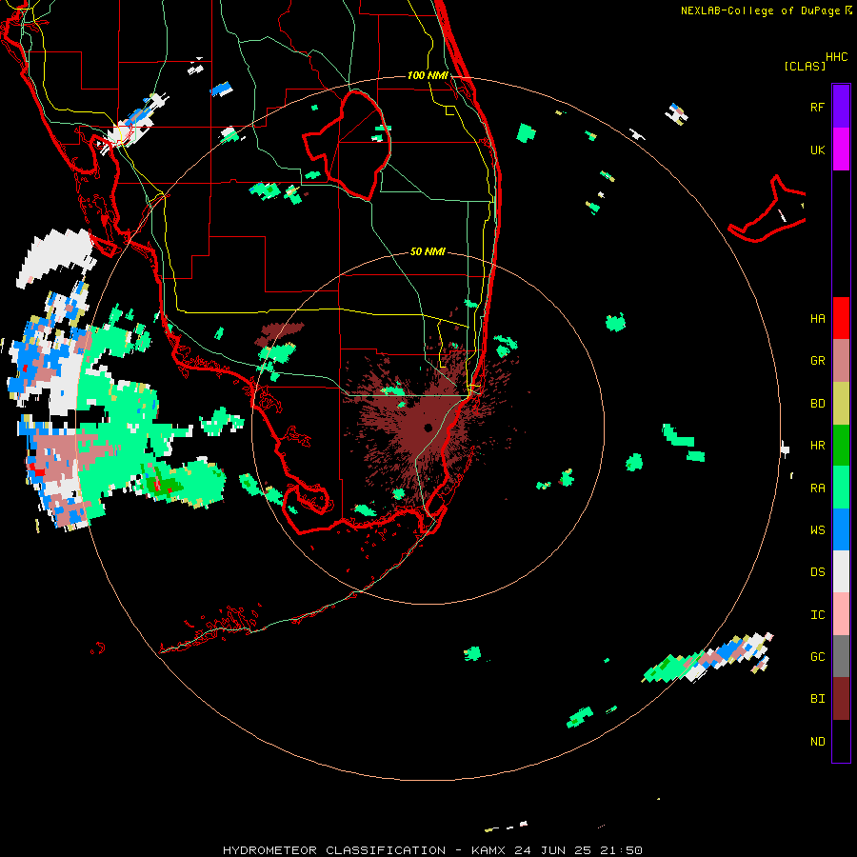This screenshot has width=857, height=857.
Task: Click the DS white legend swatch
Action: 841,571
